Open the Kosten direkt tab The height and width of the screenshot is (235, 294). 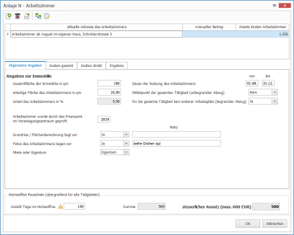point(92,66)
